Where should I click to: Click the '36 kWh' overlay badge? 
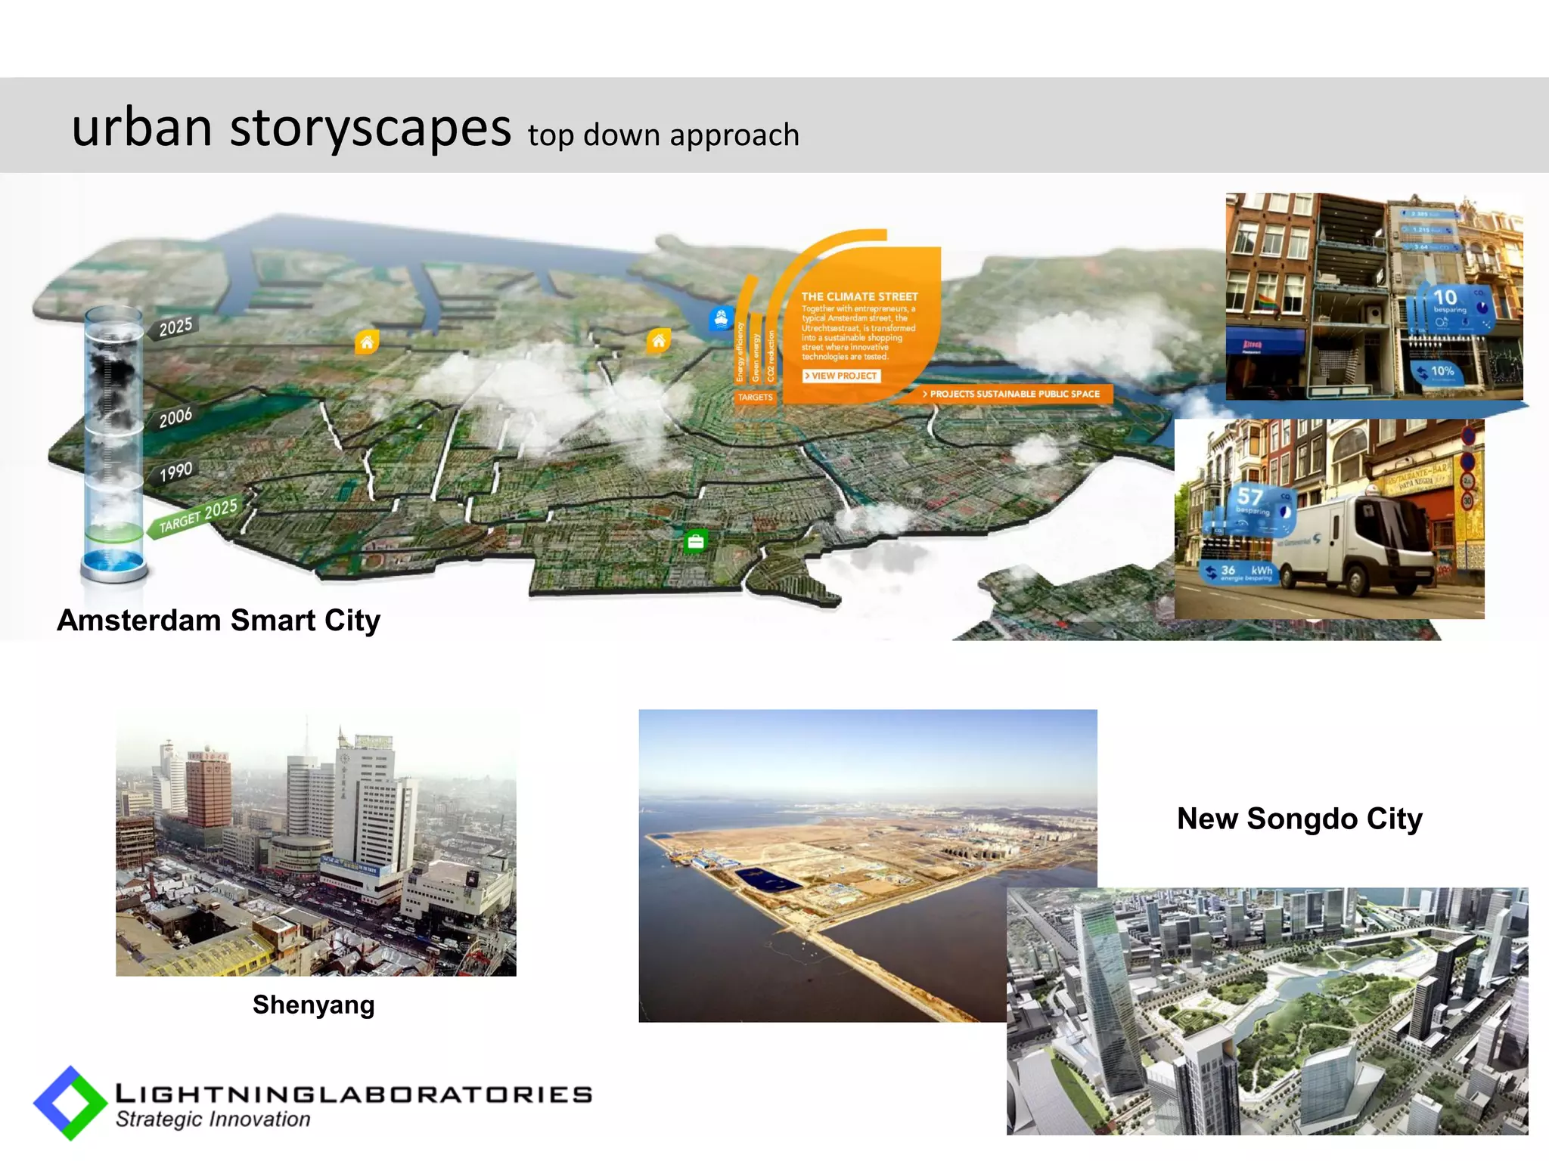[x=1240, y=572]
